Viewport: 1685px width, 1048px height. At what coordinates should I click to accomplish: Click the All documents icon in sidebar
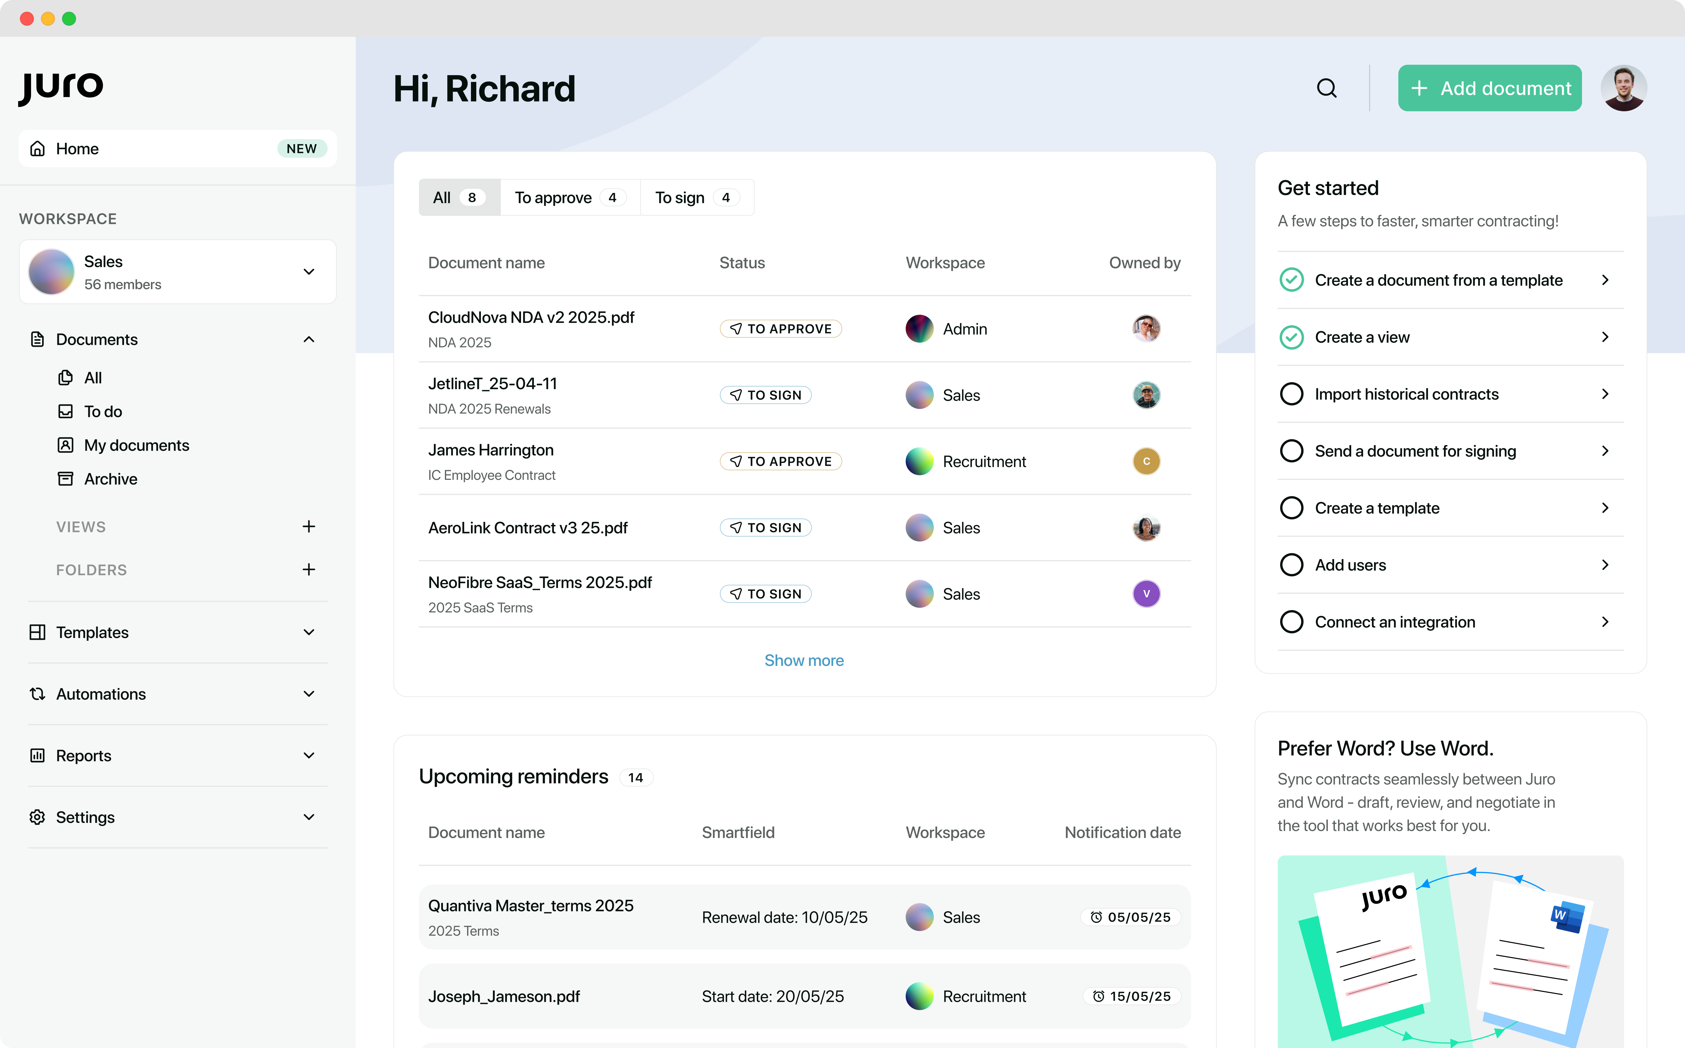pyautogui.click(x=65, y=378)
